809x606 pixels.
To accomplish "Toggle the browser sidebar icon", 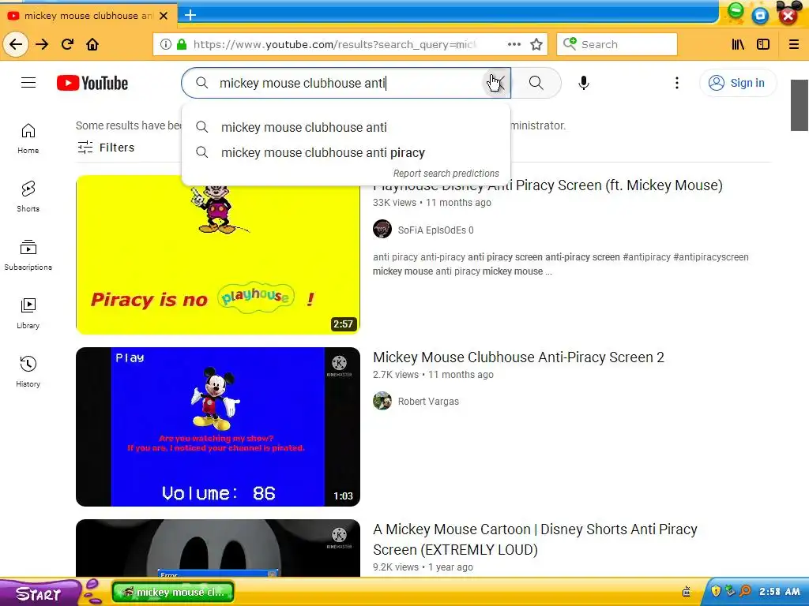I will pyautogui.click(x=763, y=44).
